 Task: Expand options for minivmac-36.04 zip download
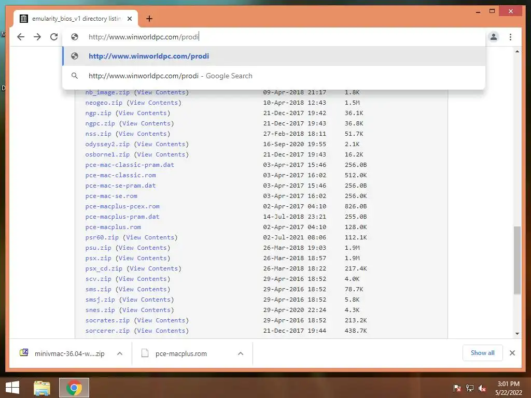point(120,353)
